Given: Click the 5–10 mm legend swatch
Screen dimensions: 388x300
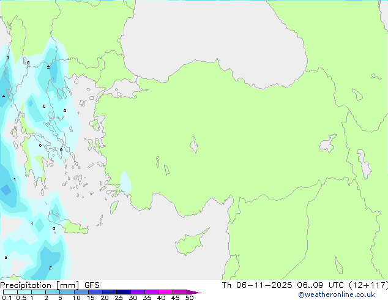Looking at the screenshot, I should (x=67, y=292).
